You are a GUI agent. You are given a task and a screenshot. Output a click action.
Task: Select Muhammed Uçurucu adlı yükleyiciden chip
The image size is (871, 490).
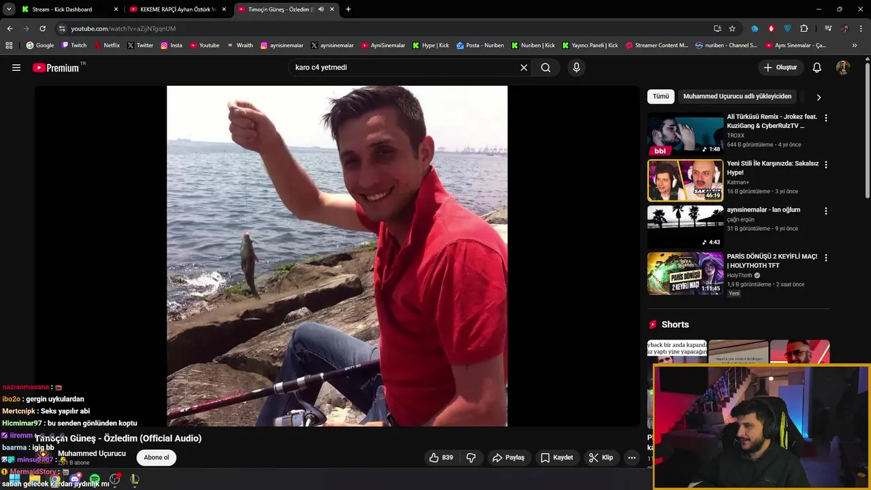coord(738,97)
